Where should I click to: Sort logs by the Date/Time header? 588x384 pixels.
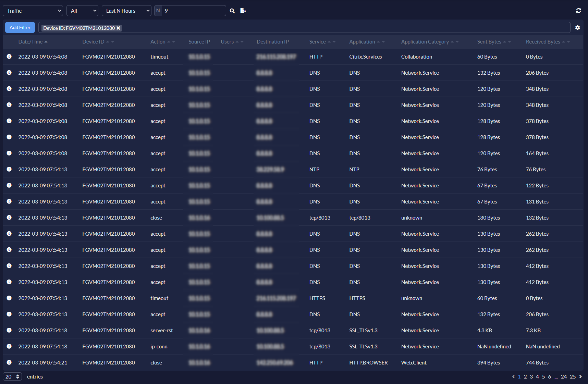coord(30,41)
